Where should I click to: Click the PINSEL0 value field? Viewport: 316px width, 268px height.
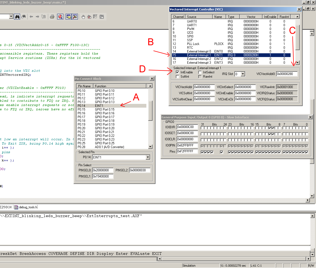103,170
